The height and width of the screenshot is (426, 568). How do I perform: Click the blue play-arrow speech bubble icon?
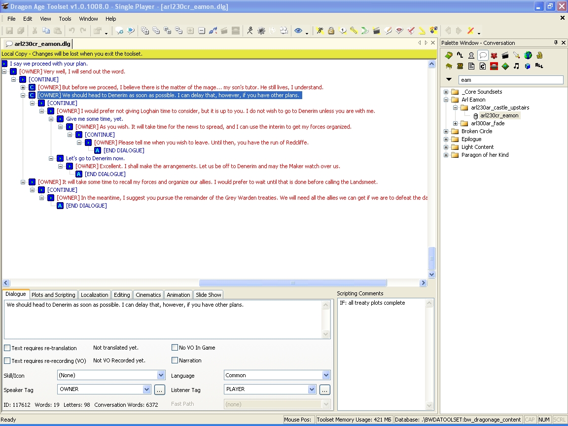131,31
